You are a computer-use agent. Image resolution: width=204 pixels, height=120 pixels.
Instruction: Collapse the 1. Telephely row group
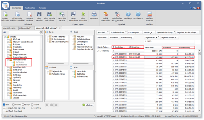coord(98,51)
